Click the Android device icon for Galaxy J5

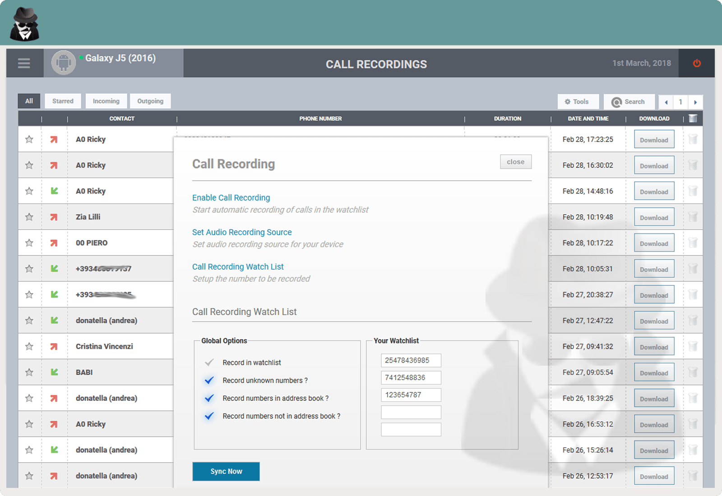click(64, 63)
